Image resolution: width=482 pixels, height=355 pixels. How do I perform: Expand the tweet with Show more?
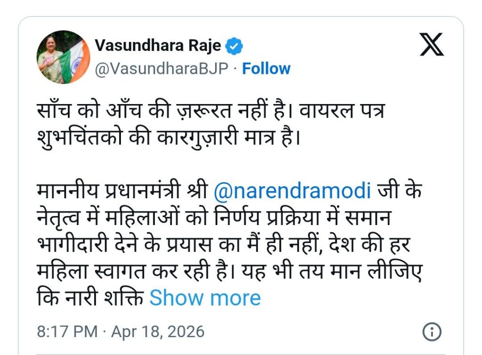coord(205,298)
